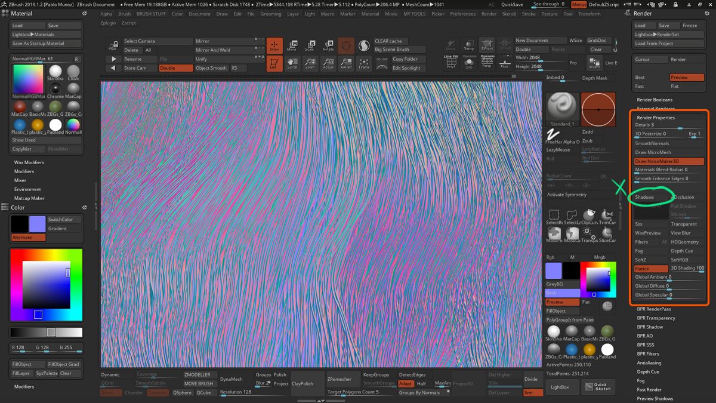Adjust the 3D Shading 100 slider
The image size is (716, 403).
pos(687,269)
